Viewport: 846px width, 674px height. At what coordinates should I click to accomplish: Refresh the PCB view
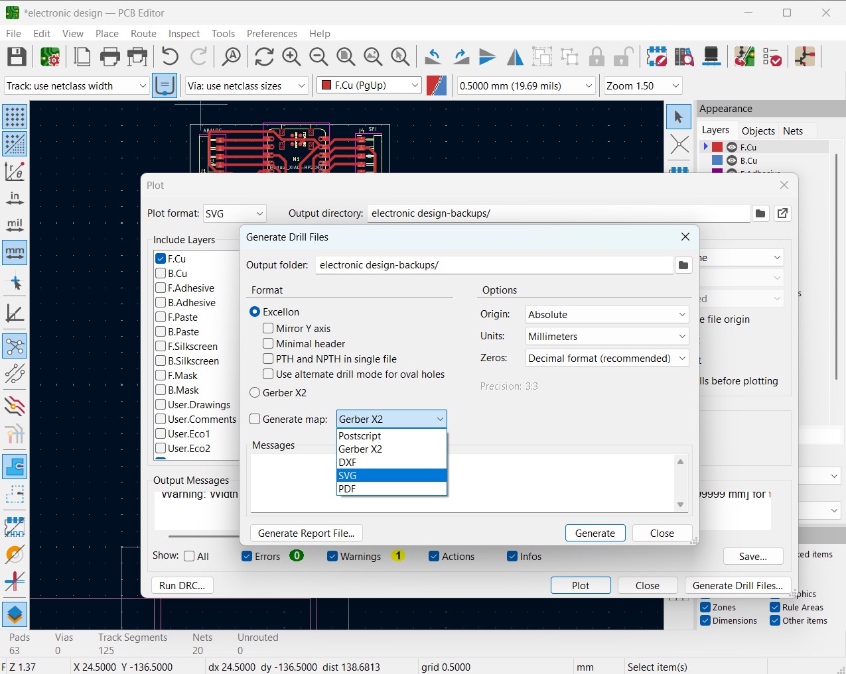tap(264, 57)
